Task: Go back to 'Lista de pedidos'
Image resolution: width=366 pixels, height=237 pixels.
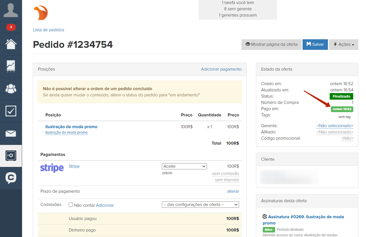Action: 48,30
